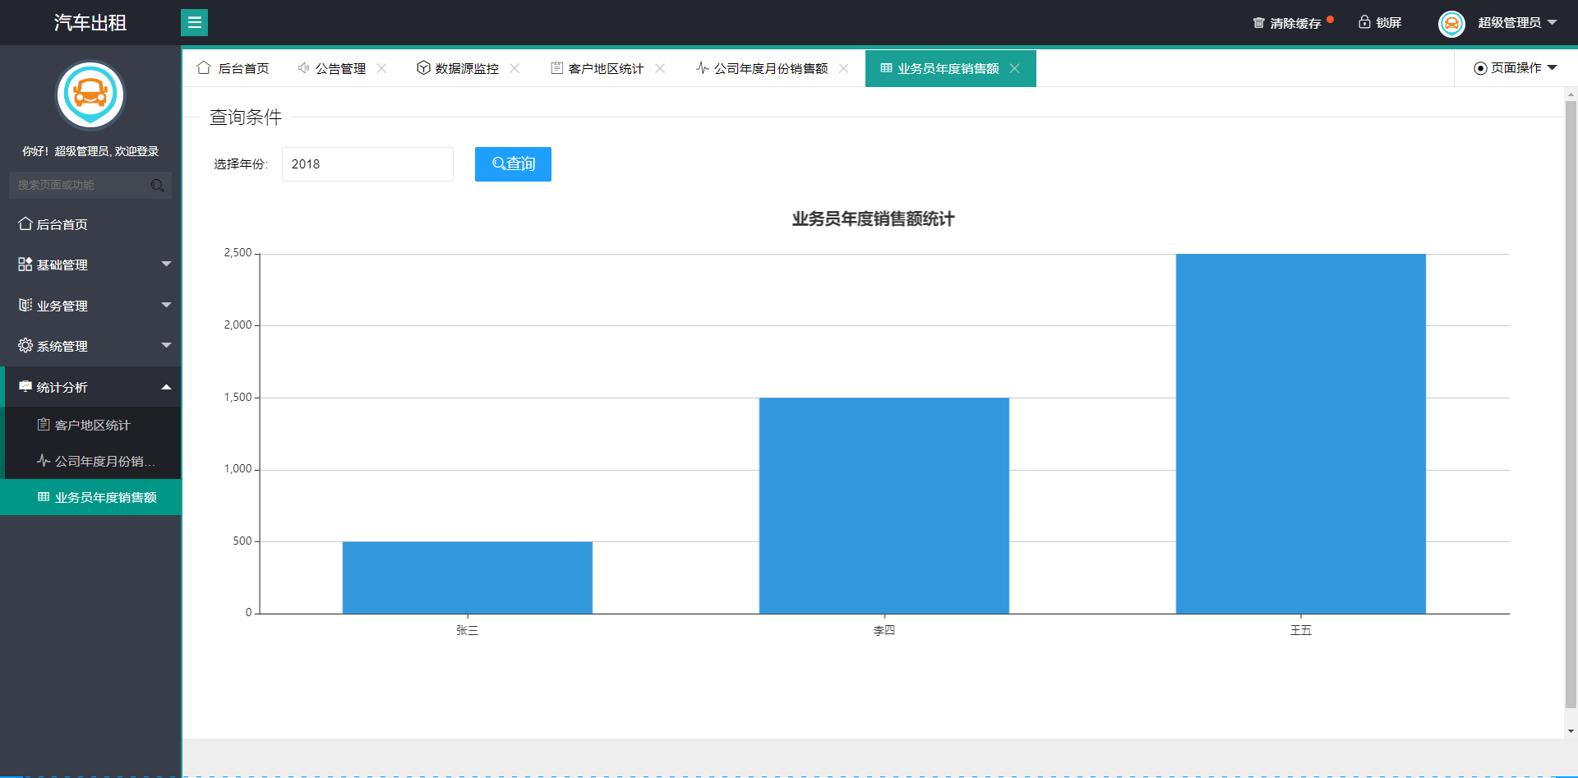The image size is (1578, 778).
Task: Expand the 业务管理 menu arrow
Action: (166, 305)
